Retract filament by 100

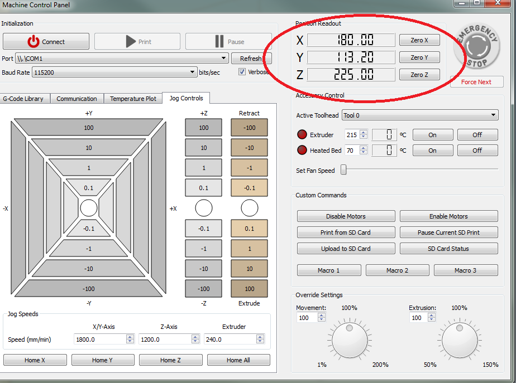(249, 128)
